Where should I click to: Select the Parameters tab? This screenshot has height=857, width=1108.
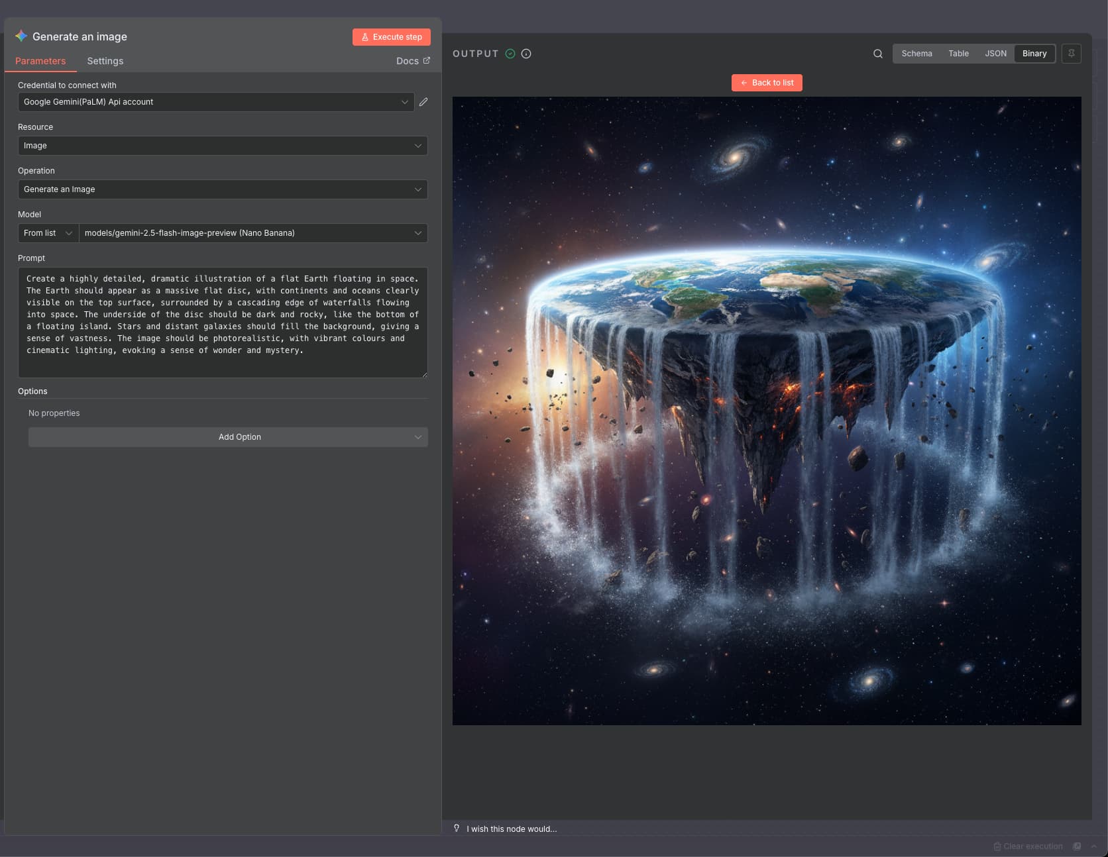point(40,61)
